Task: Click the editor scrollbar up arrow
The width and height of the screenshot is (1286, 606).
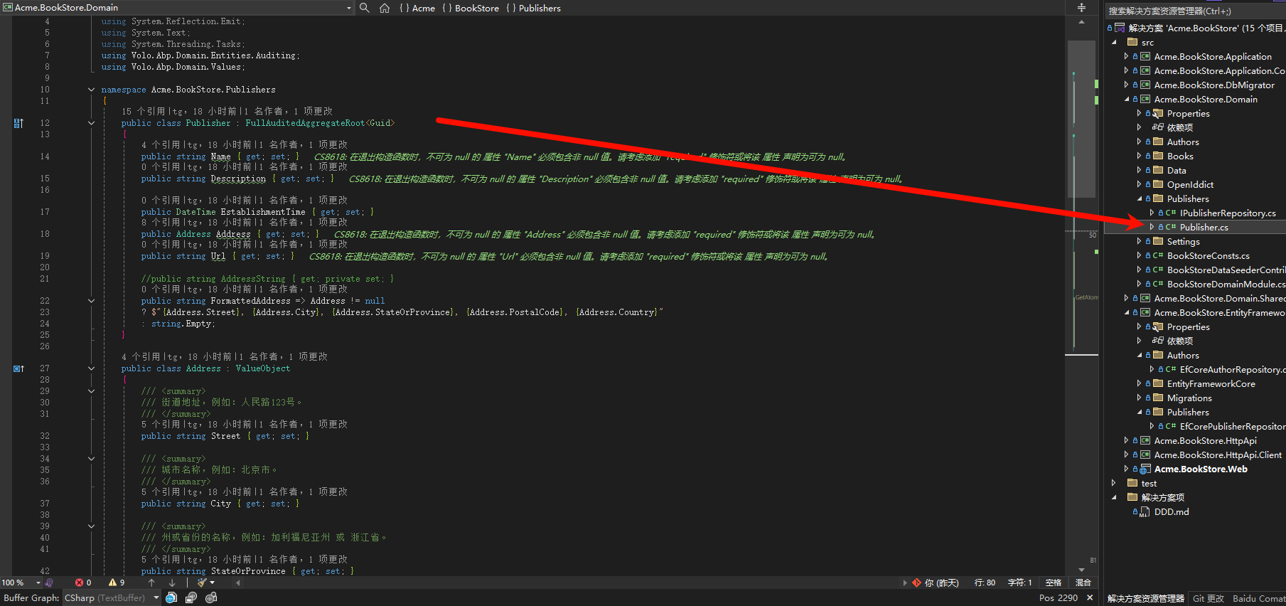Action: pyautogui.click(x=1081, y=23)
